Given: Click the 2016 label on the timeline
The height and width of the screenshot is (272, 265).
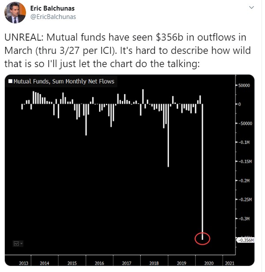Looking at the screenshot, I should coord(99,263).
